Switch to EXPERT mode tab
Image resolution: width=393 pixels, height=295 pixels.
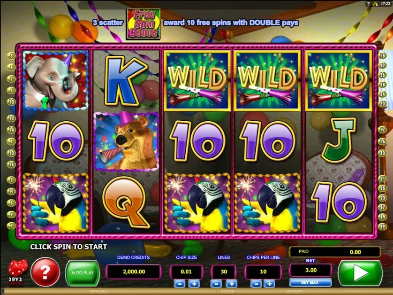click(x=295, y=292)
